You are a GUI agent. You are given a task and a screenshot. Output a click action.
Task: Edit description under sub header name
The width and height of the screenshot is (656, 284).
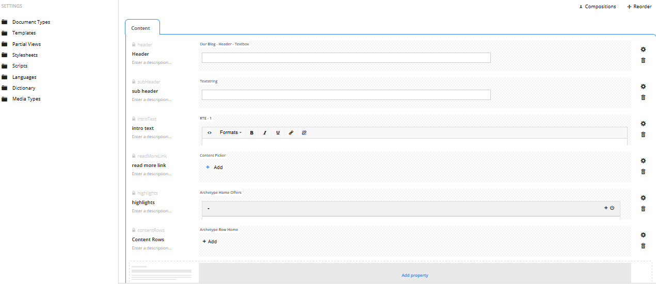point(152,99)
